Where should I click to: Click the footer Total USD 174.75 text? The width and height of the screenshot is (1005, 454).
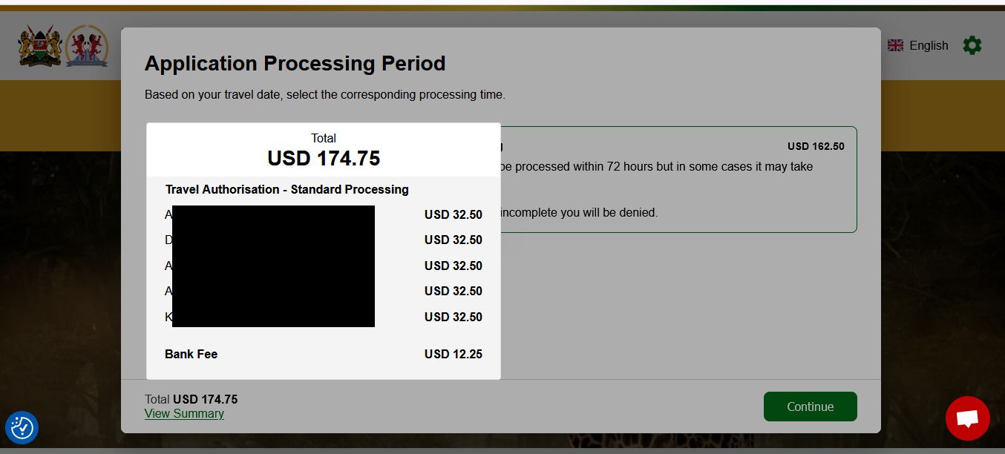pos(191,399)
